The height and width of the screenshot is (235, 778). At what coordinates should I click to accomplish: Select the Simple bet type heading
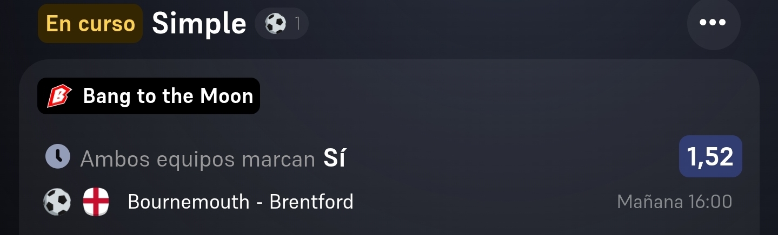(199, 23)
